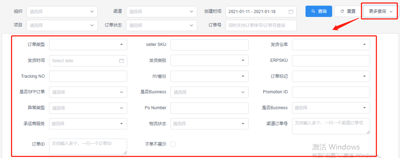This screenshot has height=158, width=400.
Task: Open the 订单状态 dropdown
Action: (162, 25)
